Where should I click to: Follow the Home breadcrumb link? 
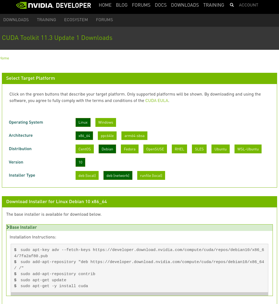click(4, 58)
